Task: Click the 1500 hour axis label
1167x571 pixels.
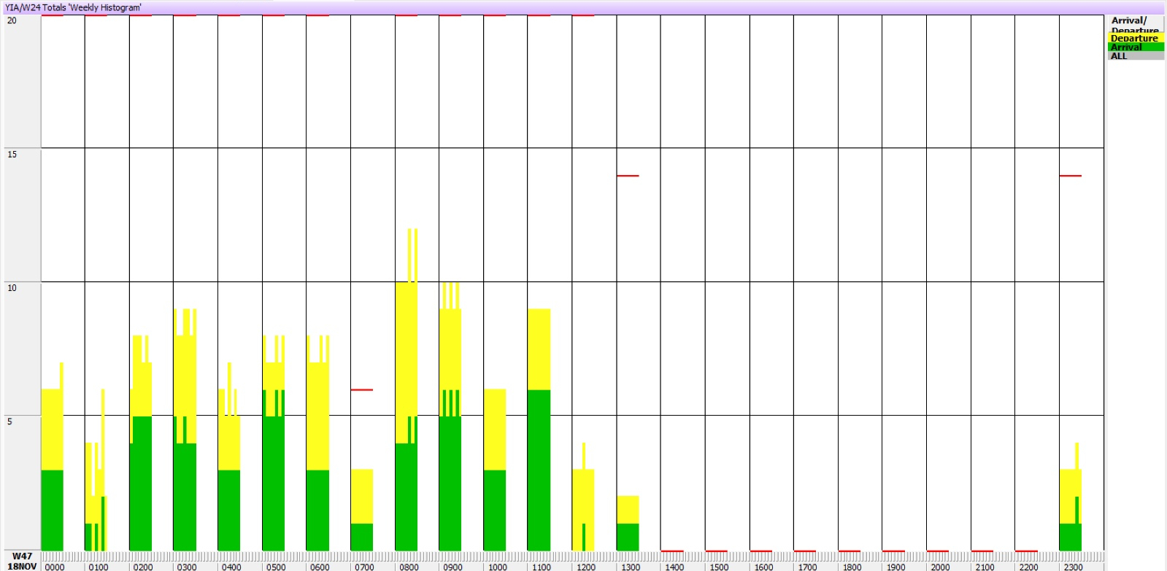Action: click(719, 567)
